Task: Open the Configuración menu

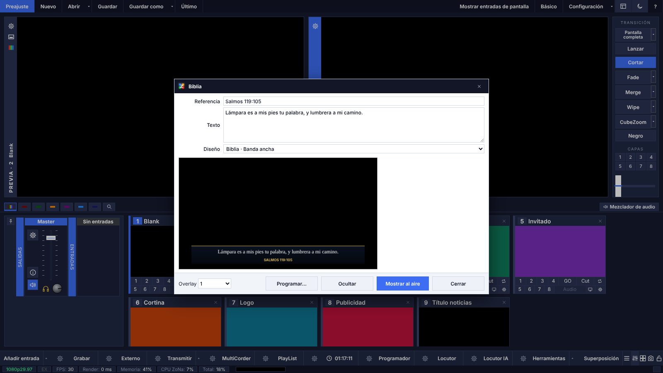Action: 586,6
